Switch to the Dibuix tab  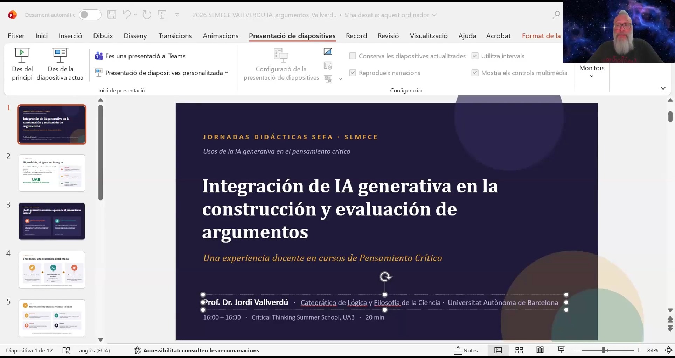[x=103, y=36]
